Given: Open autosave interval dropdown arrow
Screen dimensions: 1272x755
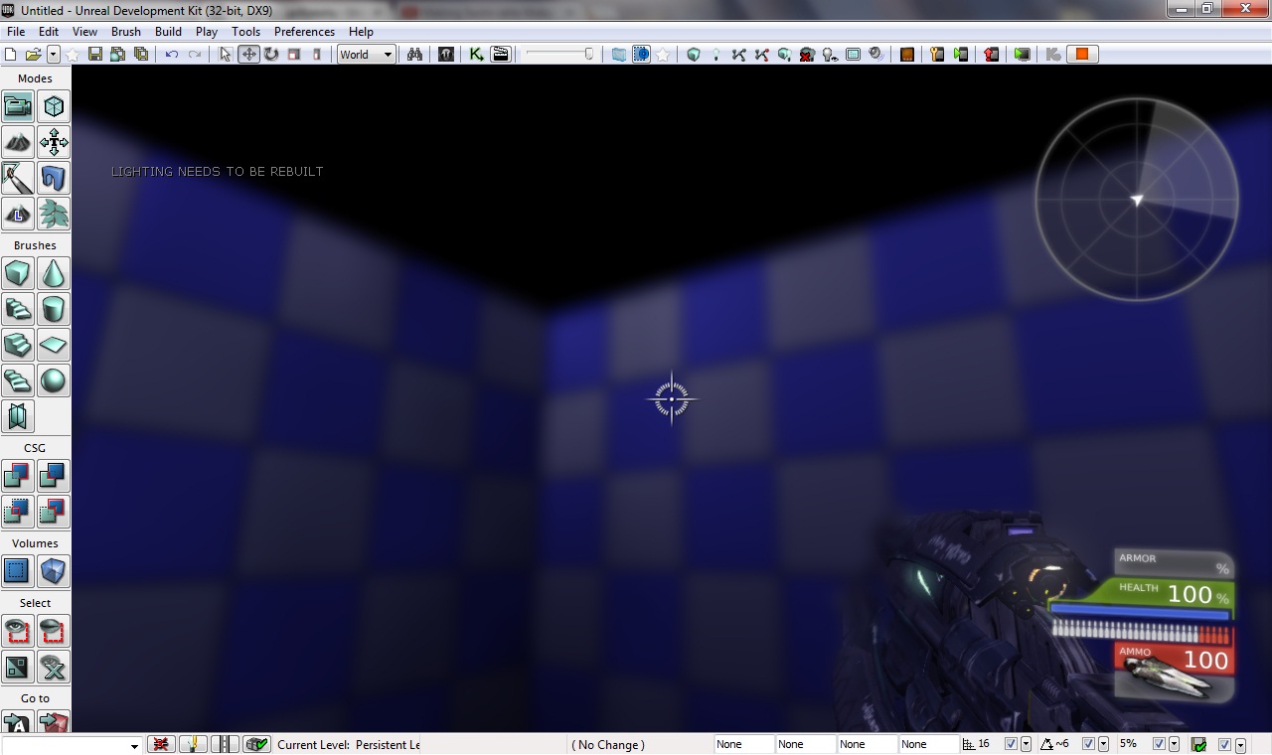Looking at the screenshot, I should [1240, 744].
